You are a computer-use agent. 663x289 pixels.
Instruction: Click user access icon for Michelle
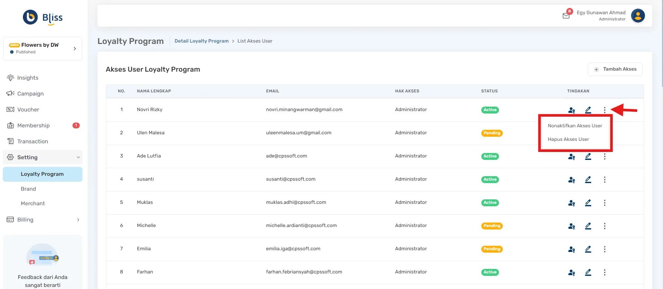[571, 226]
